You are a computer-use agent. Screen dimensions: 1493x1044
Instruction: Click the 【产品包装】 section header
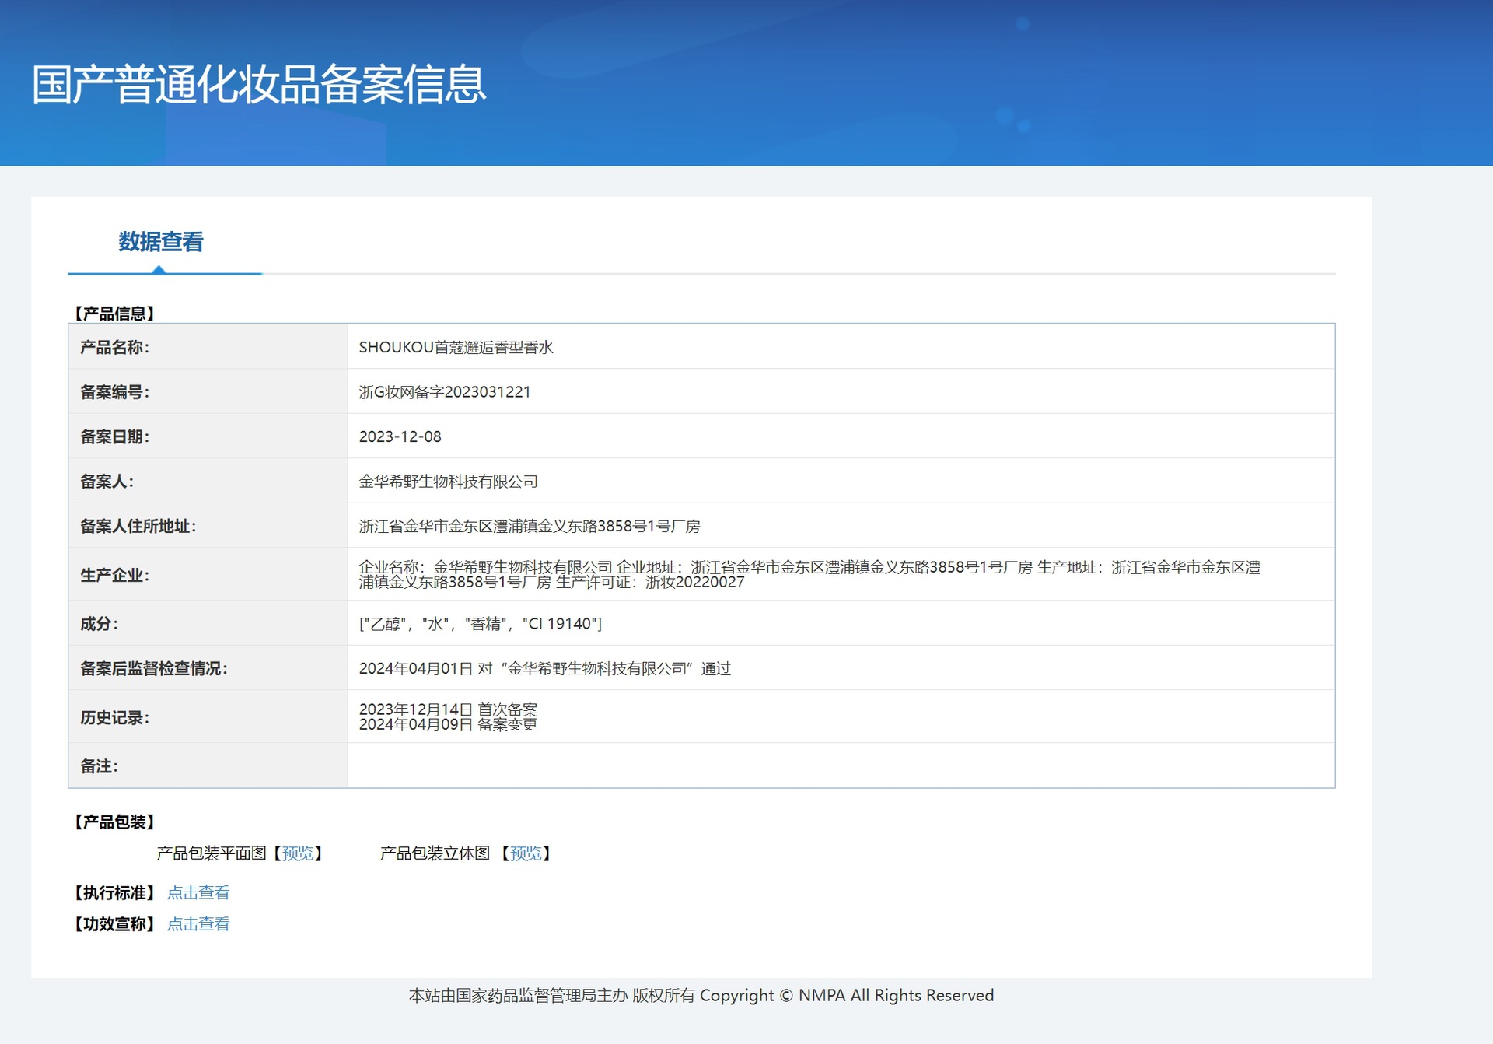pyautogui.click(x=113, y=822)
